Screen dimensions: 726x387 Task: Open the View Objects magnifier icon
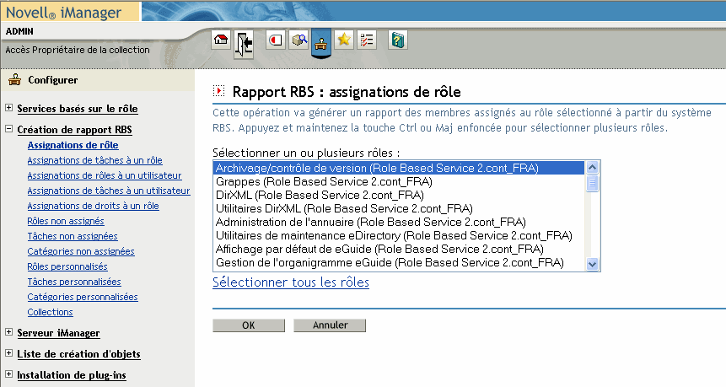298,40
